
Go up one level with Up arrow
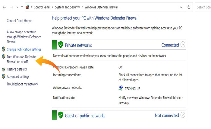click(x=22, y=7)
